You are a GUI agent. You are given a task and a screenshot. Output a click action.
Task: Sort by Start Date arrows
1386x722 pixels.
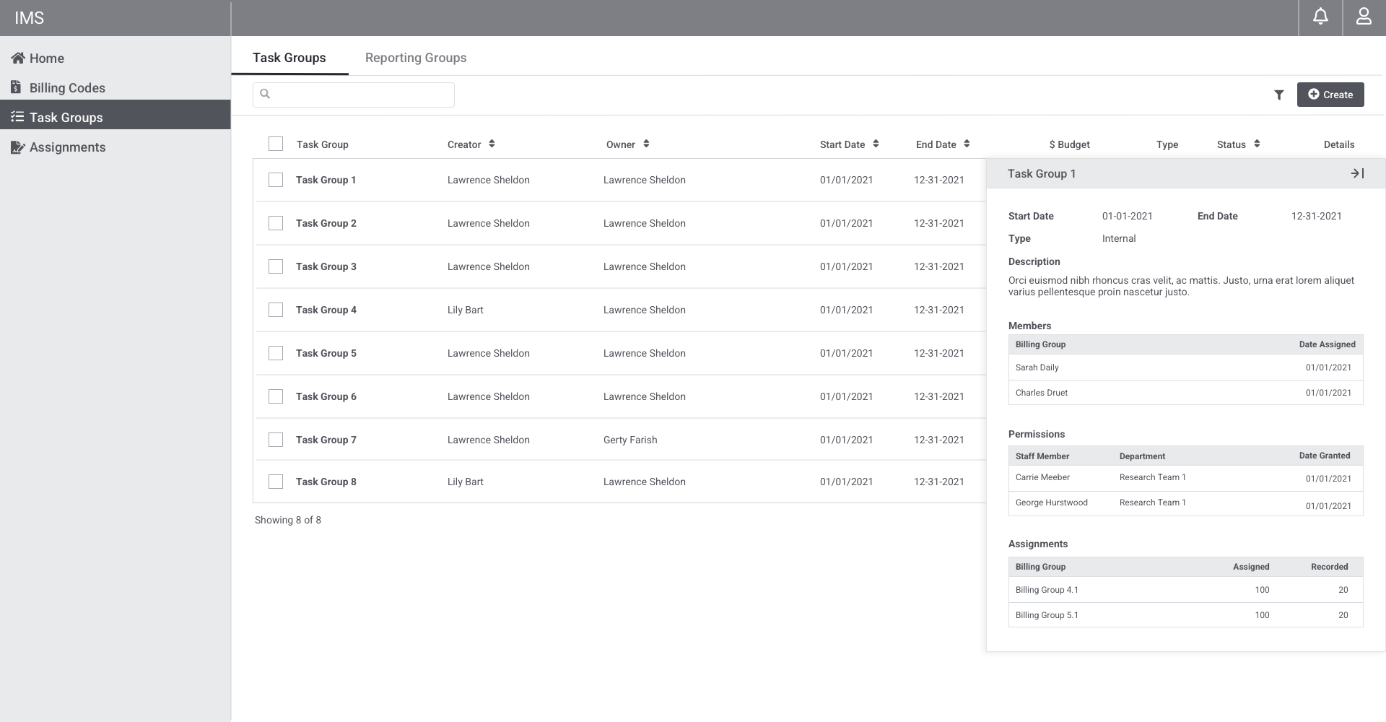[876, 144]
